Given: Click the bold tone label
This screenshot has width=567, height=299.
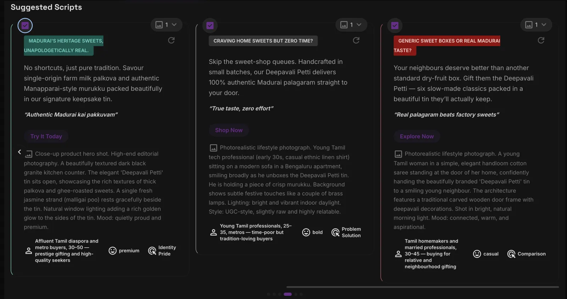Looking at the screenshot, I should 318,232.
